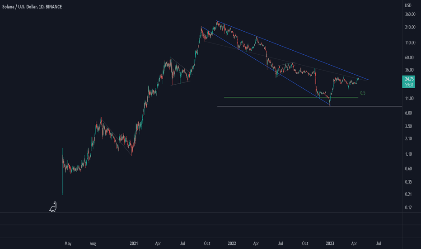
Task: Click the 3.50 price axis label
Action: pos(408,126)
